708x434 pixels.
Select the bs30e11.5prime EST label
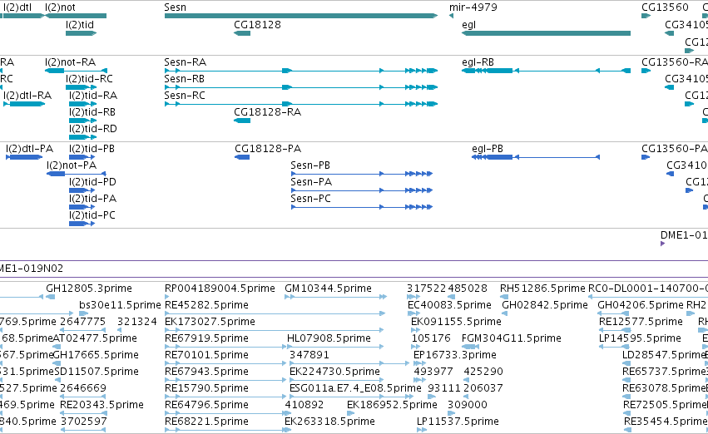pyautogui.click(x=120, y=305)
